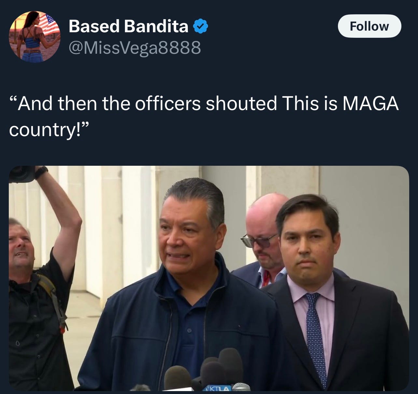This screenshot has height=394, width=418.
Task: Click the man in lavender shirt
Action: (x=329, y=293)
